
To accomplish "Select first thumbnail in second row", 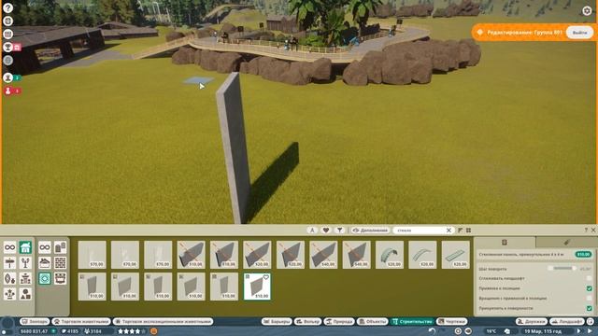I will click(x=92, y=287).
